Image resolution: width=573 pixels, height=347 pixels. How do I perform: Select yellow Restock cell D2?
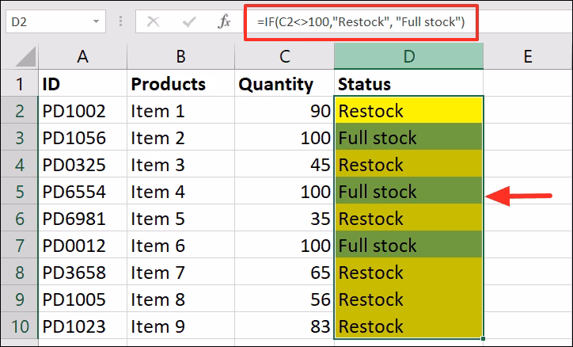point(408,111)
